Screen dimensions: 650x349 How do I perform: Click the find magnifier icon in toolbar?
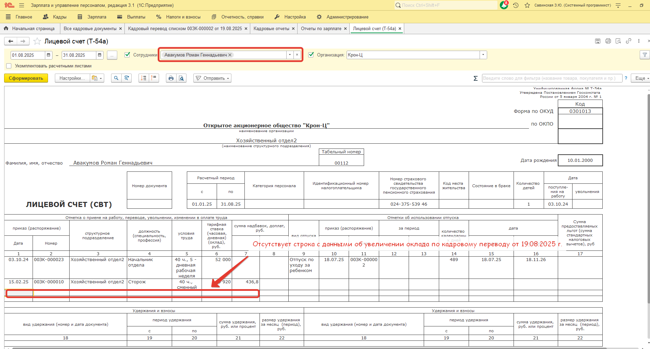[x=116, y=78]
